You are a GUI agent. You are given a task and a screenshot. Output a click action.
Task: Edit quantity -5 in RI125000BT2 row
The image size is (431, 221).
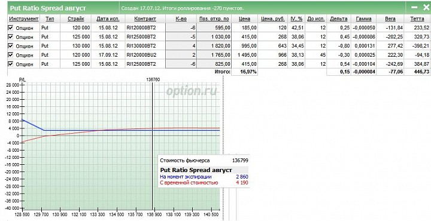(x=181, y=37)
